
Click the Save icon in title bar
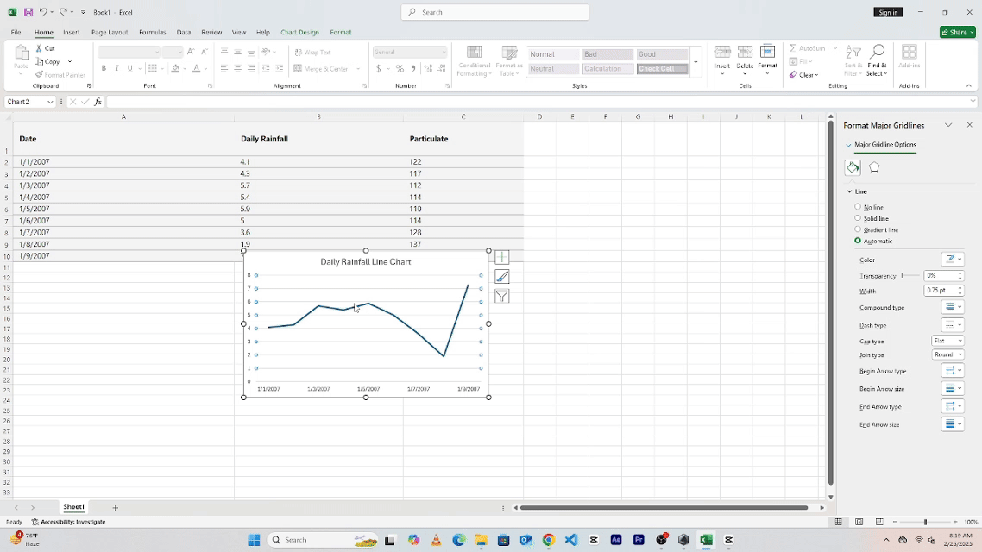pyautogui.click(x=28, y=12)
